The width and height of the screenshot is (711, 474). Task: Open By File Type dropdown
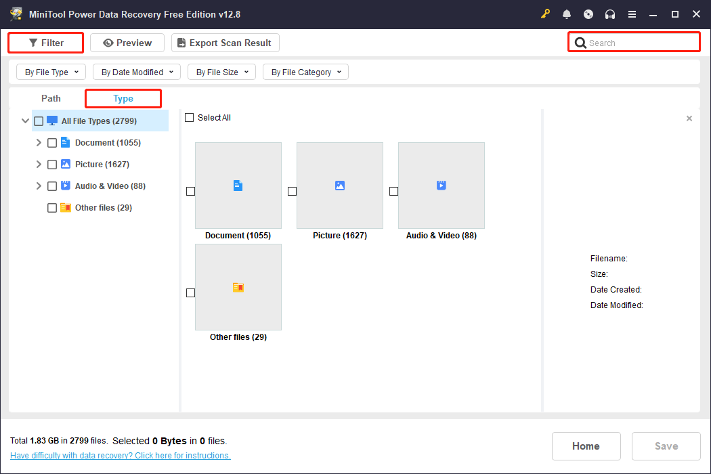pos(51,72)
